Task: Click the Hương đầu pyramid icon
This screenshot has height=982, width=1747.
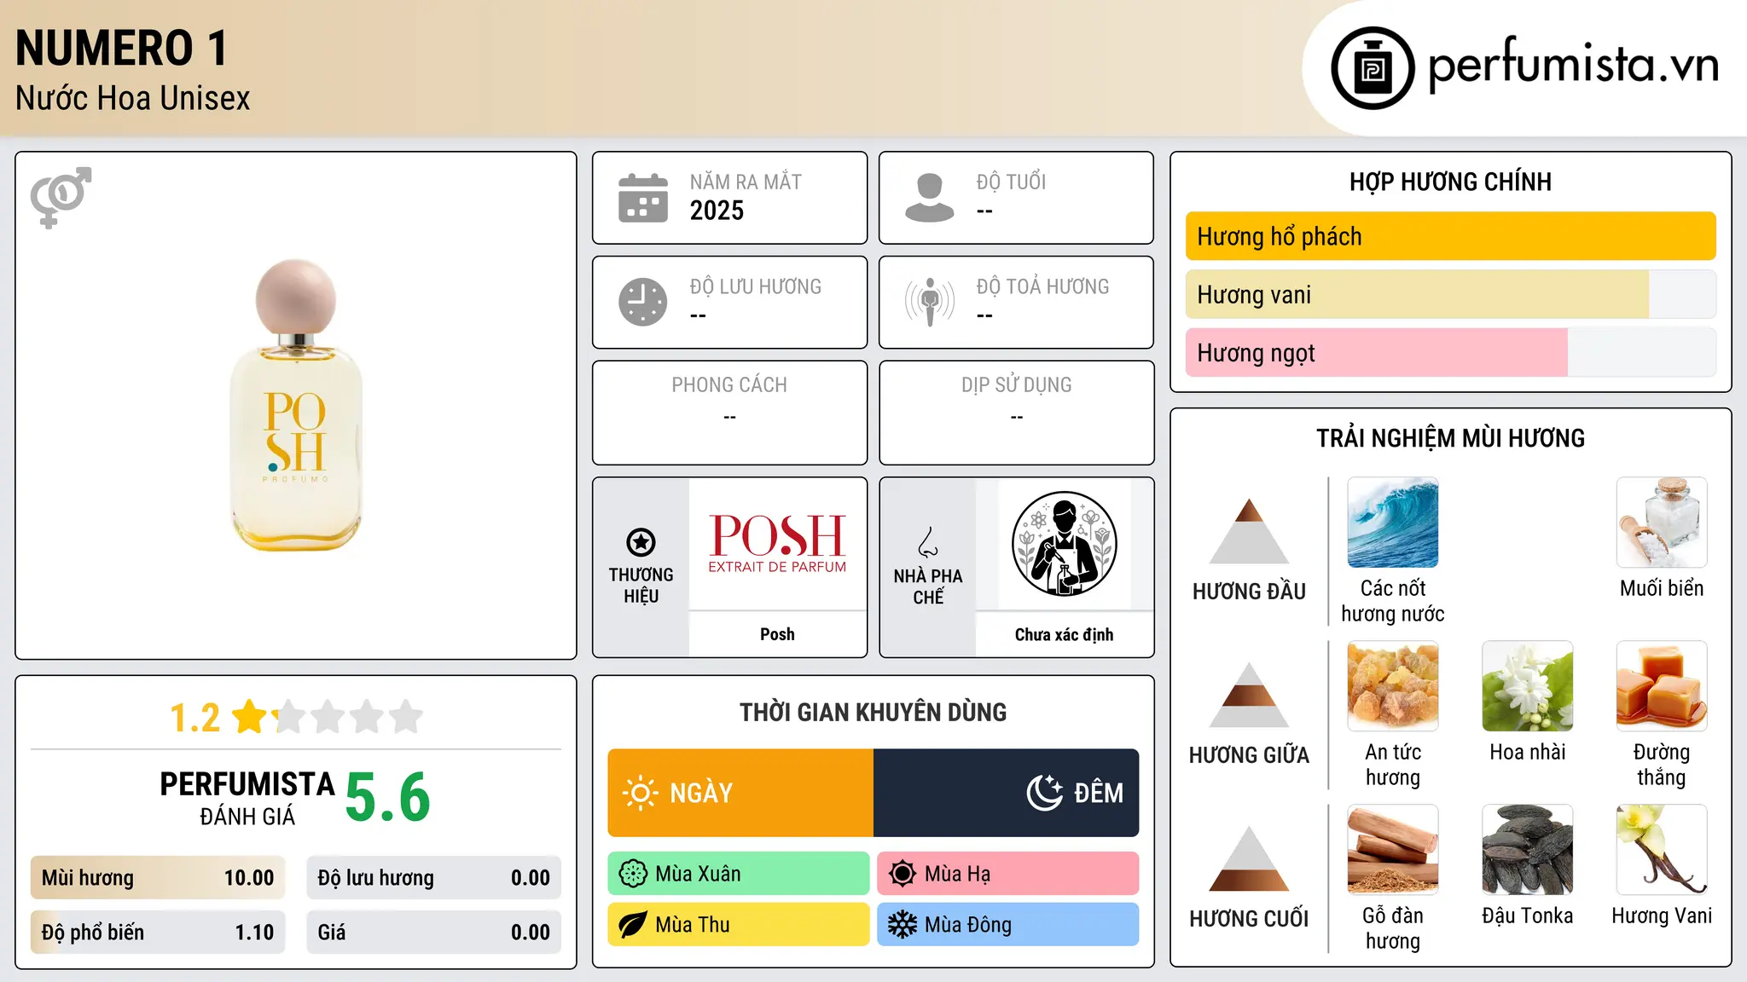Action: pos(1249,531)
